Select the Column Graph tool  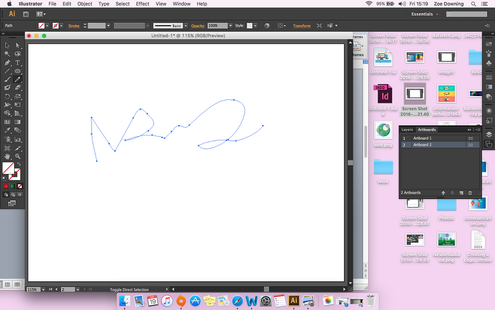click(x=18, y=140)
